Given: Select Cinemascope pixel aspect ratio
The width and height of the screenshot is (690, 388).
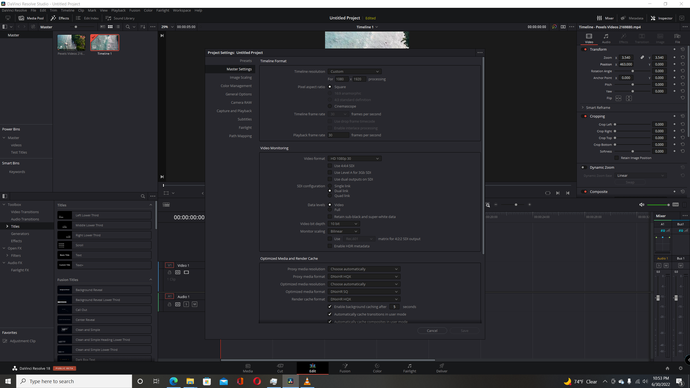Looking at the screenshot, I should pyautogui.click(x=330, y=106).
